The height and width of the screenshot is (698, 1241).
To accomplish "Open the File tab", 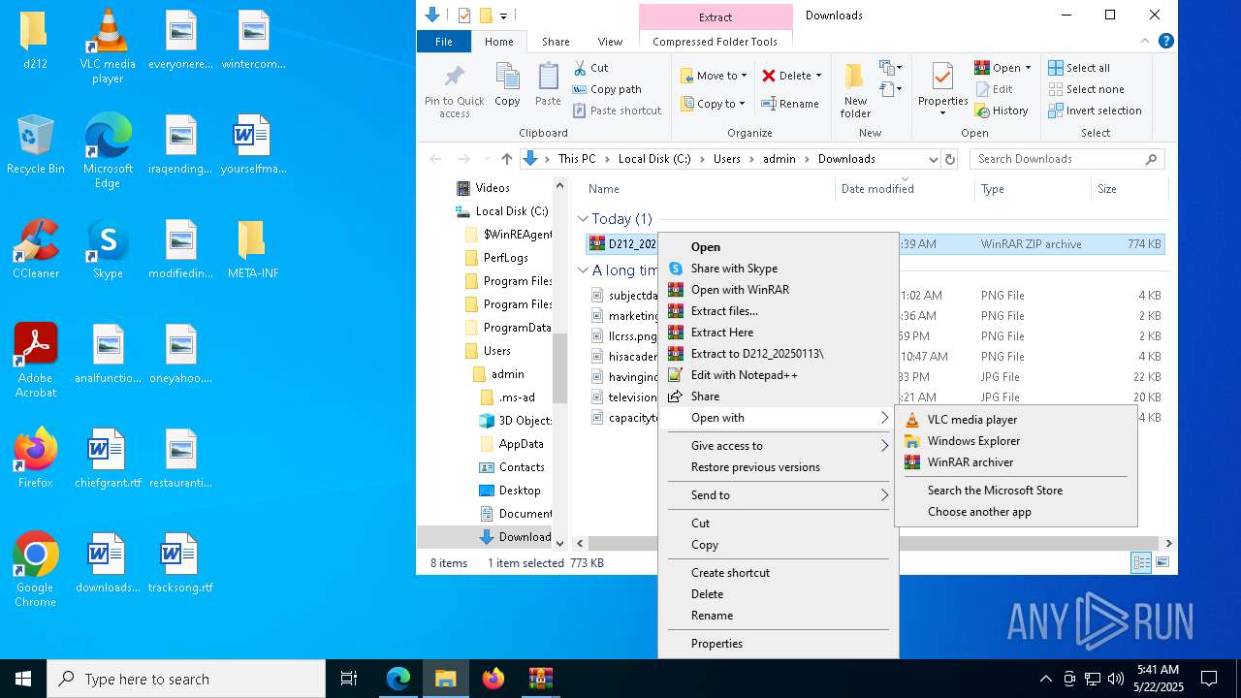I will pyautogui.click(x=443, y=42).
